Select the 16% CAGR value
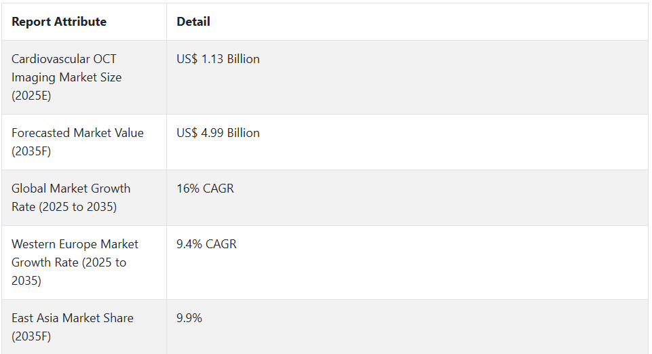652x354 pixels. (x=205, y=189)
